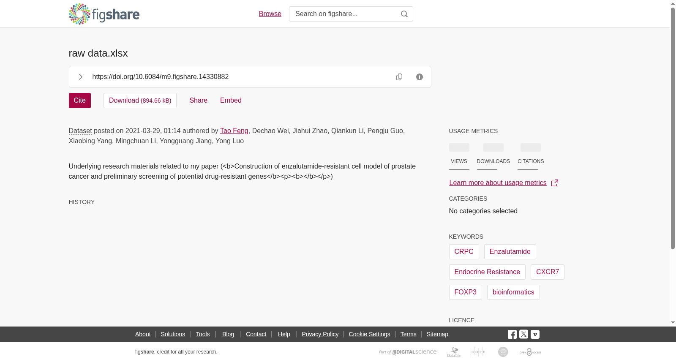Click the search magnifier icon

click(404, 14)
